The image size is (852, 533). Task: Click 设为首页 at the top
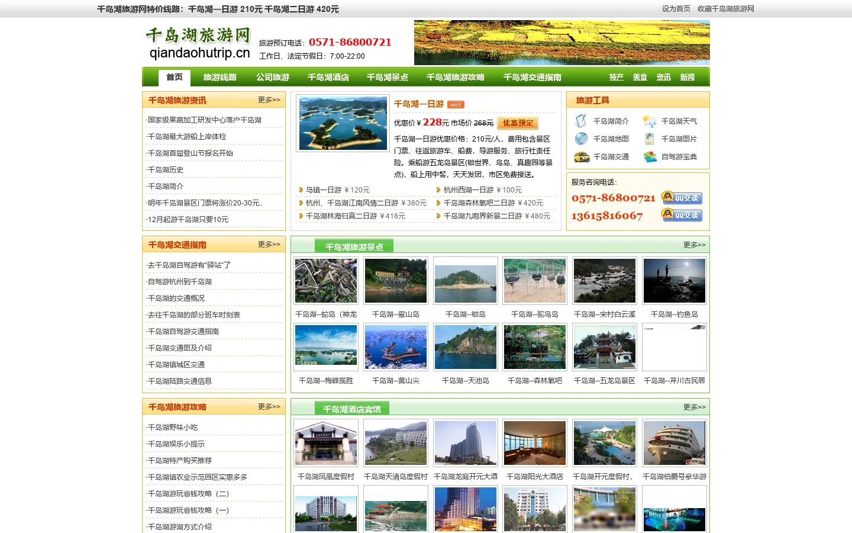coord(676,9)
